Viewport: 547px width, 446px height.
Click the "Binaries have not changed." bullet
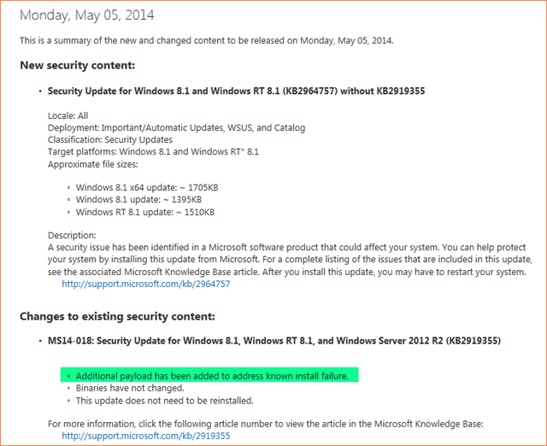pyautogui.click(x=130, y=388)
